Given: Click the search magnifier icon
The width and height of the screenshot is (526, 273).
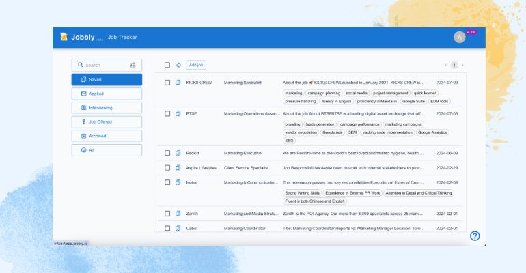Looking at the screenshot, I should [x=81, y=65].
